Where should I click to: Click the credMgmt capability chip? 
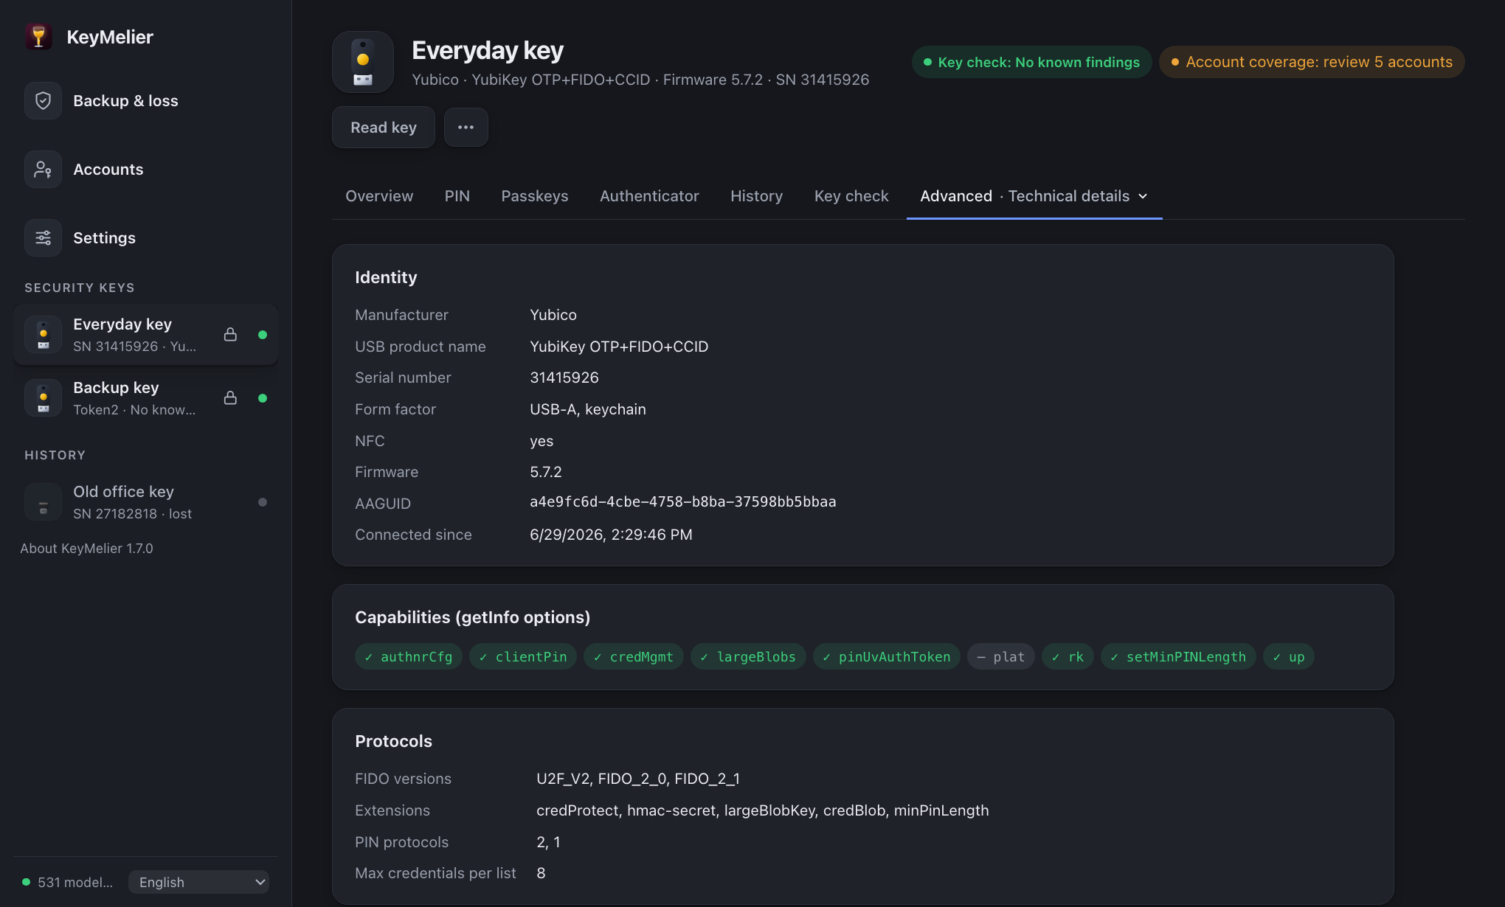[634, 657]
